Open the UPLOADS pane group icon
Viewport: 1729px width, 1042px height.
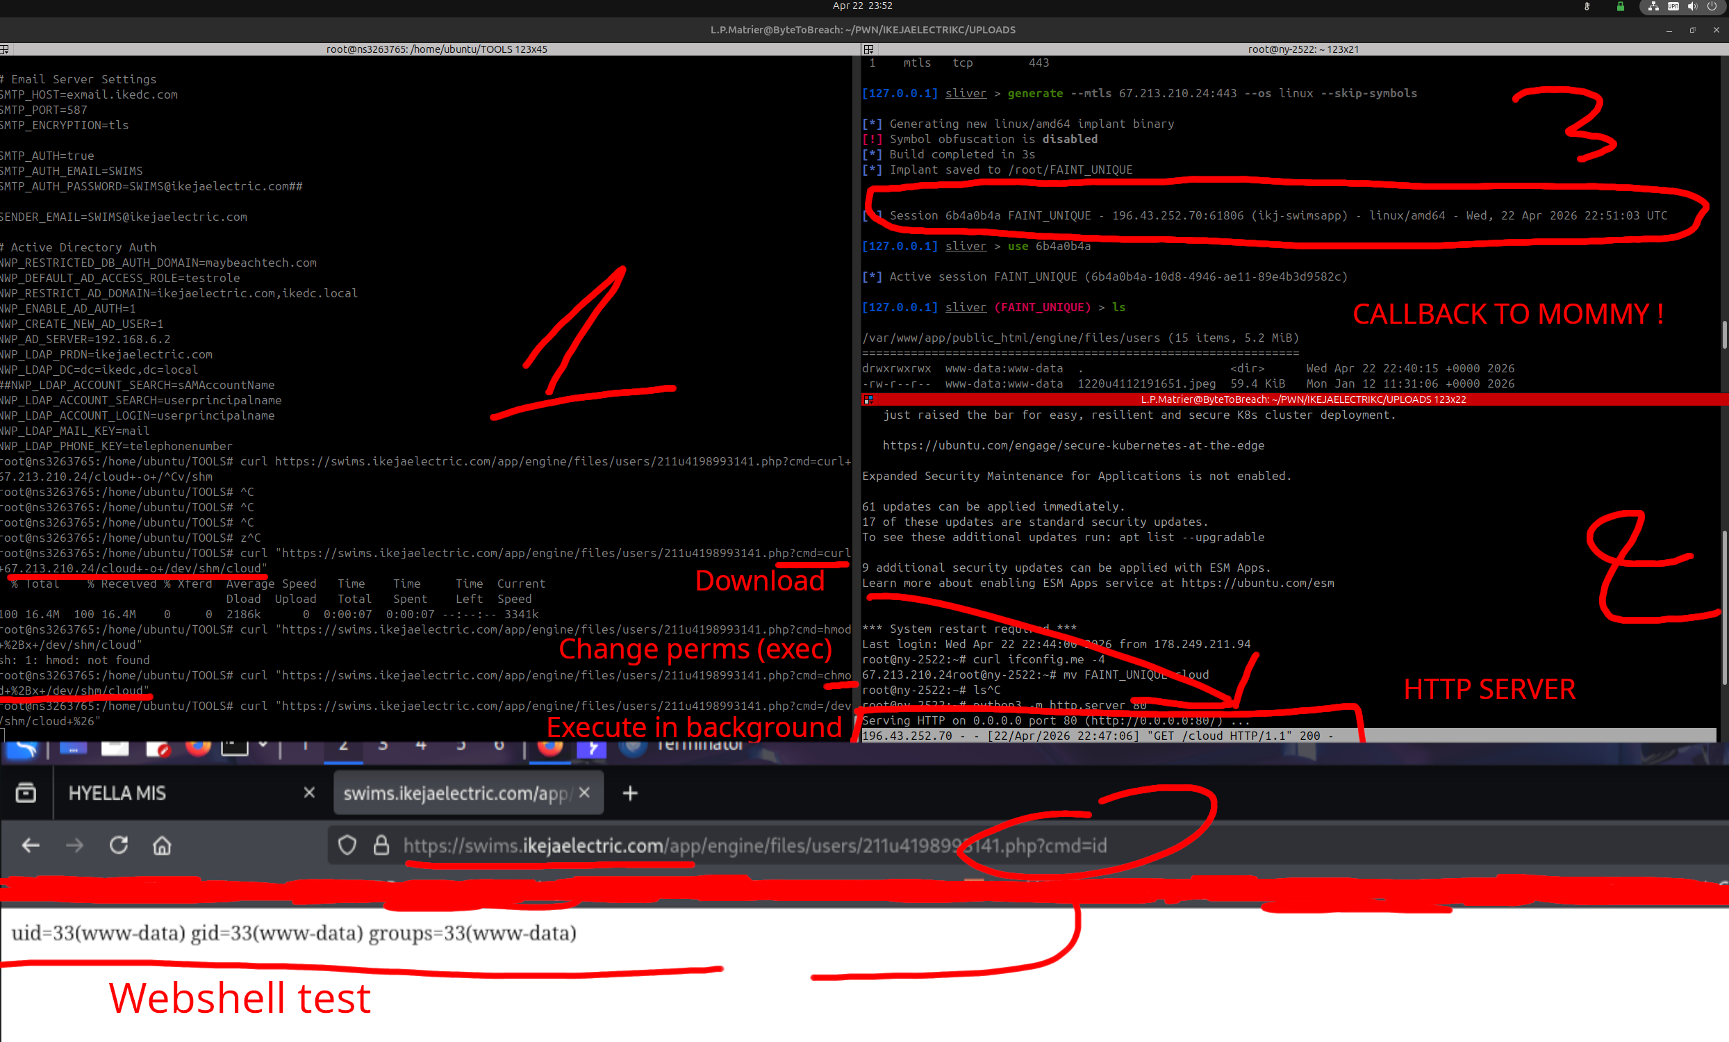869,399
